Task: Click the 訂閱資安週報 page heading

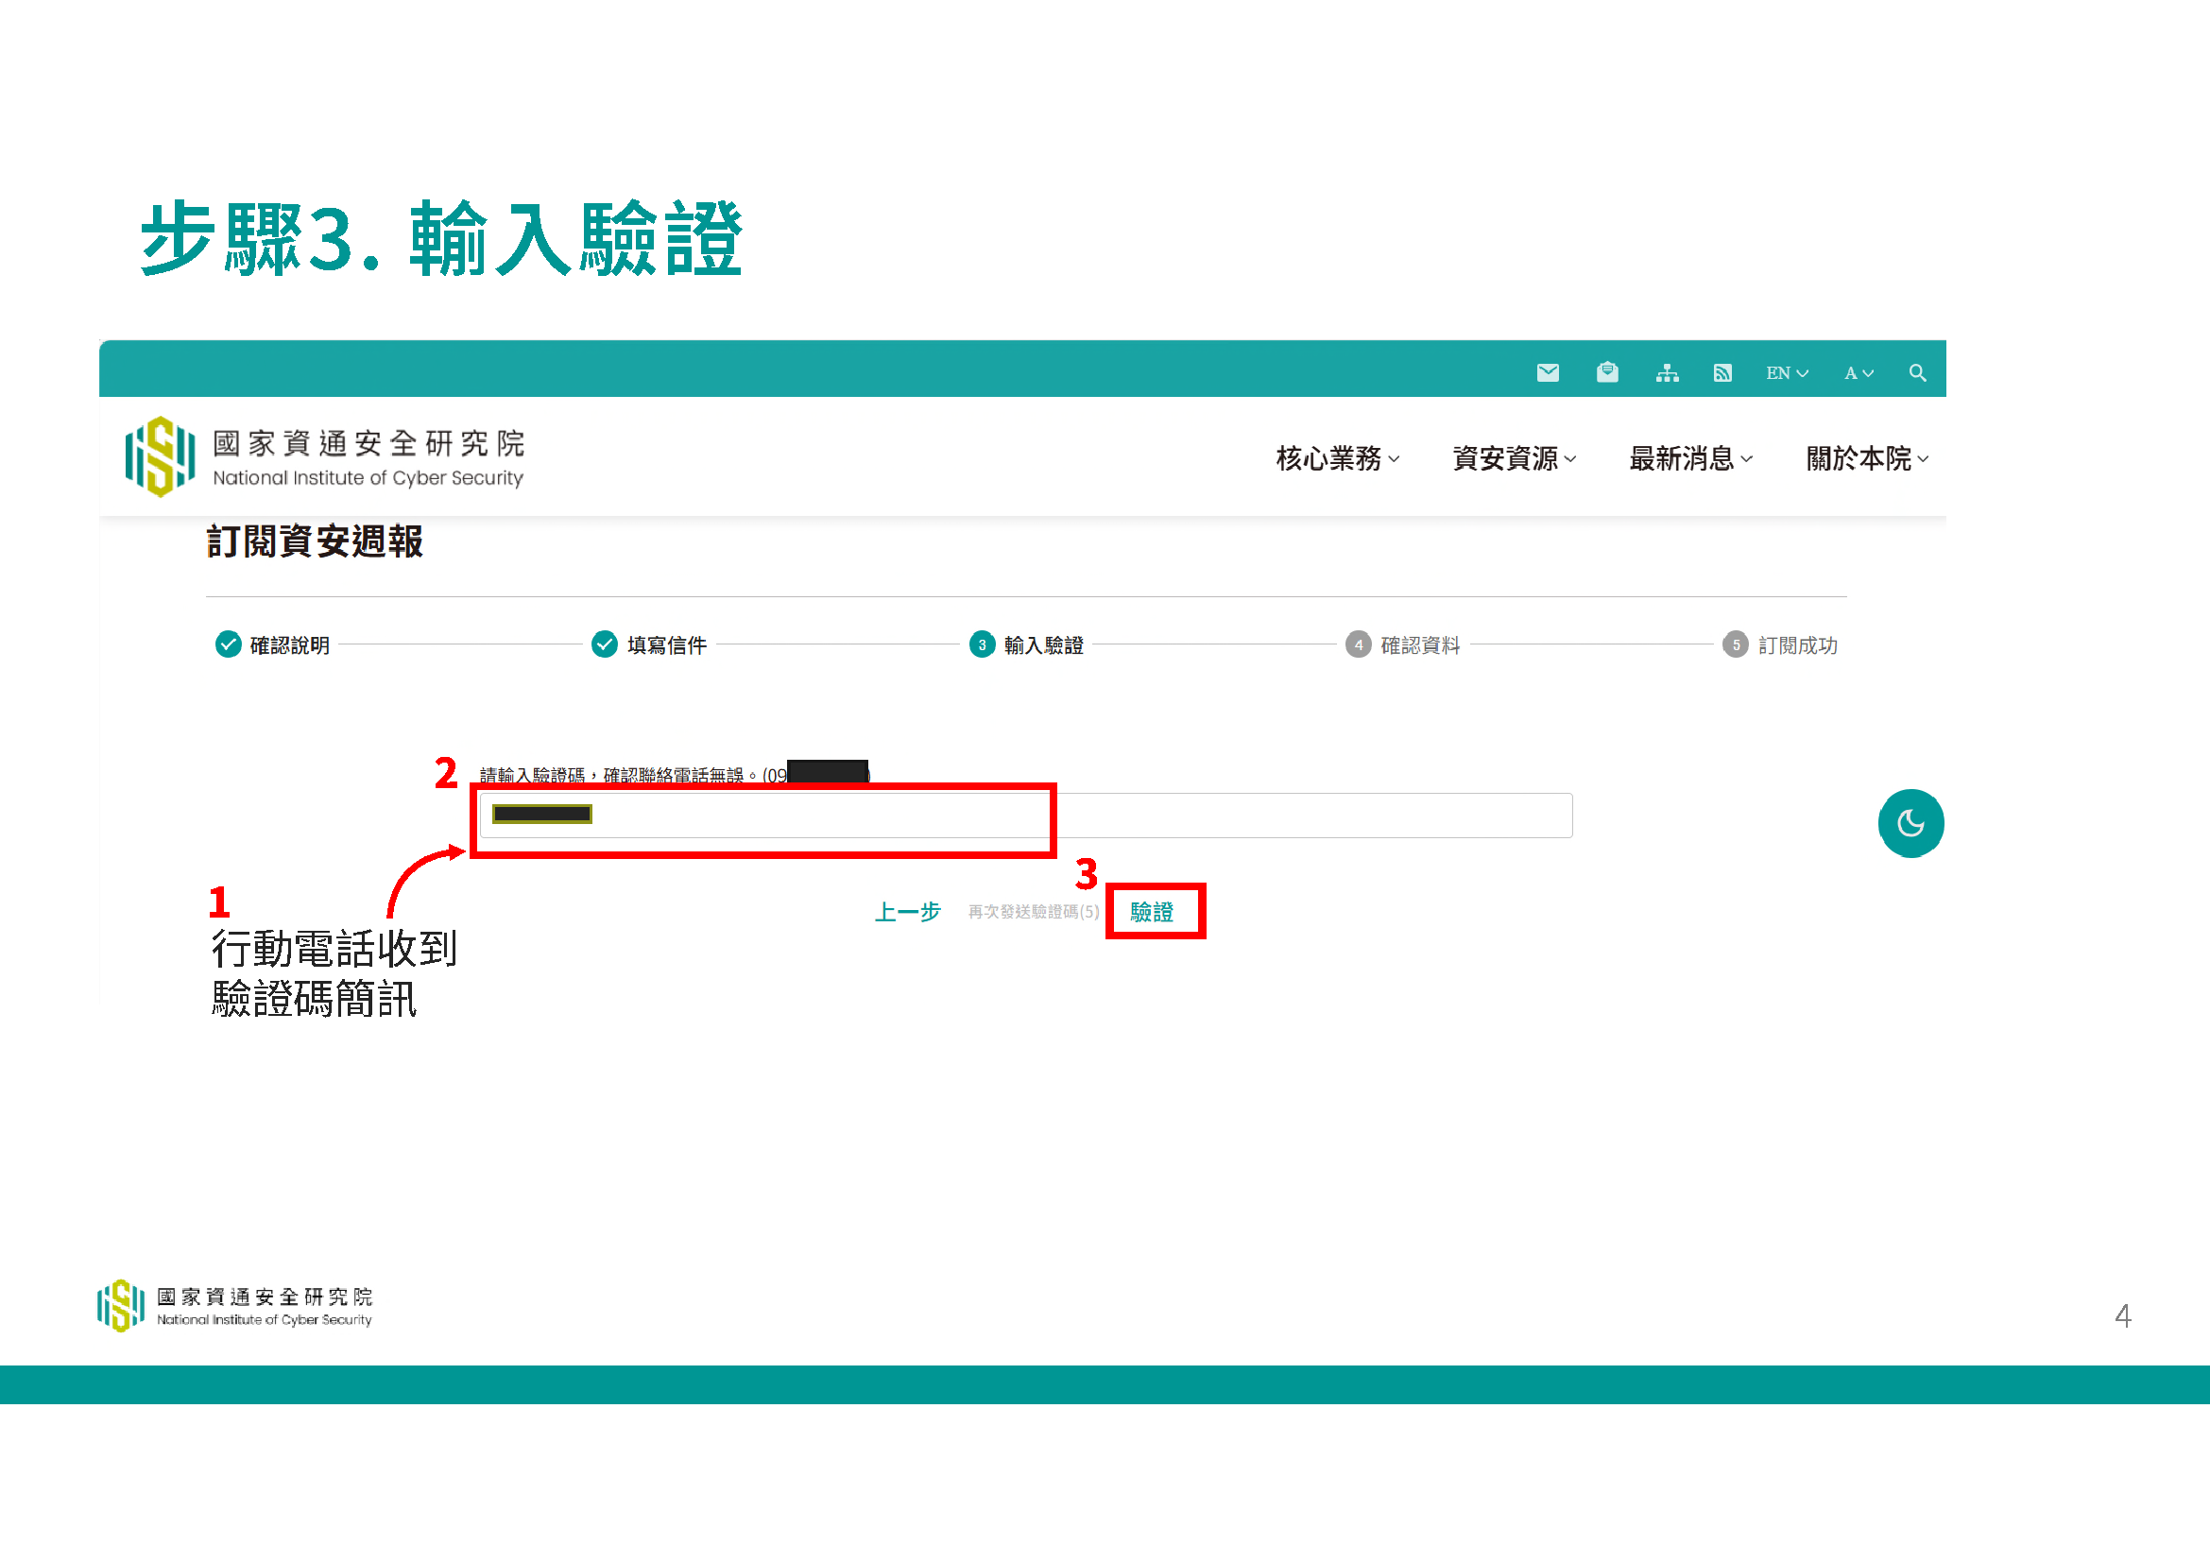Action: click(315, 541)
